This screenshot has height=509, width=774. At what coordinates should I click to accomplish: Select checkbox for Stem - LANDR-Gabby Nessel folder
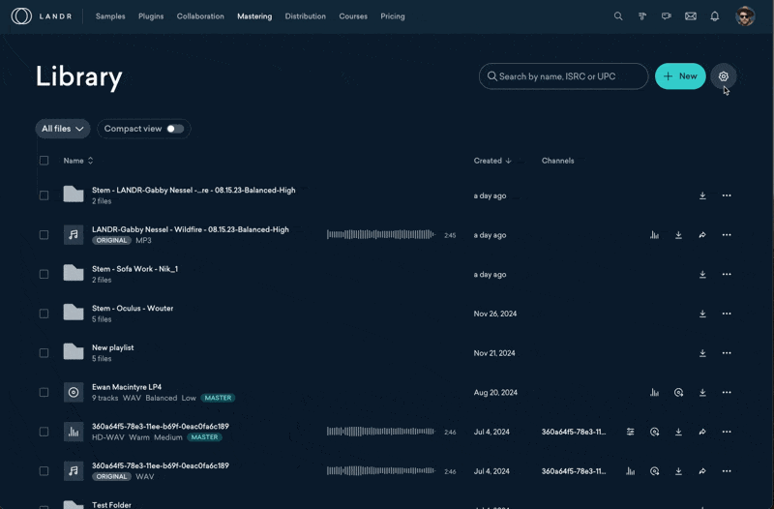pyautogui.click(x=44, y=195)
